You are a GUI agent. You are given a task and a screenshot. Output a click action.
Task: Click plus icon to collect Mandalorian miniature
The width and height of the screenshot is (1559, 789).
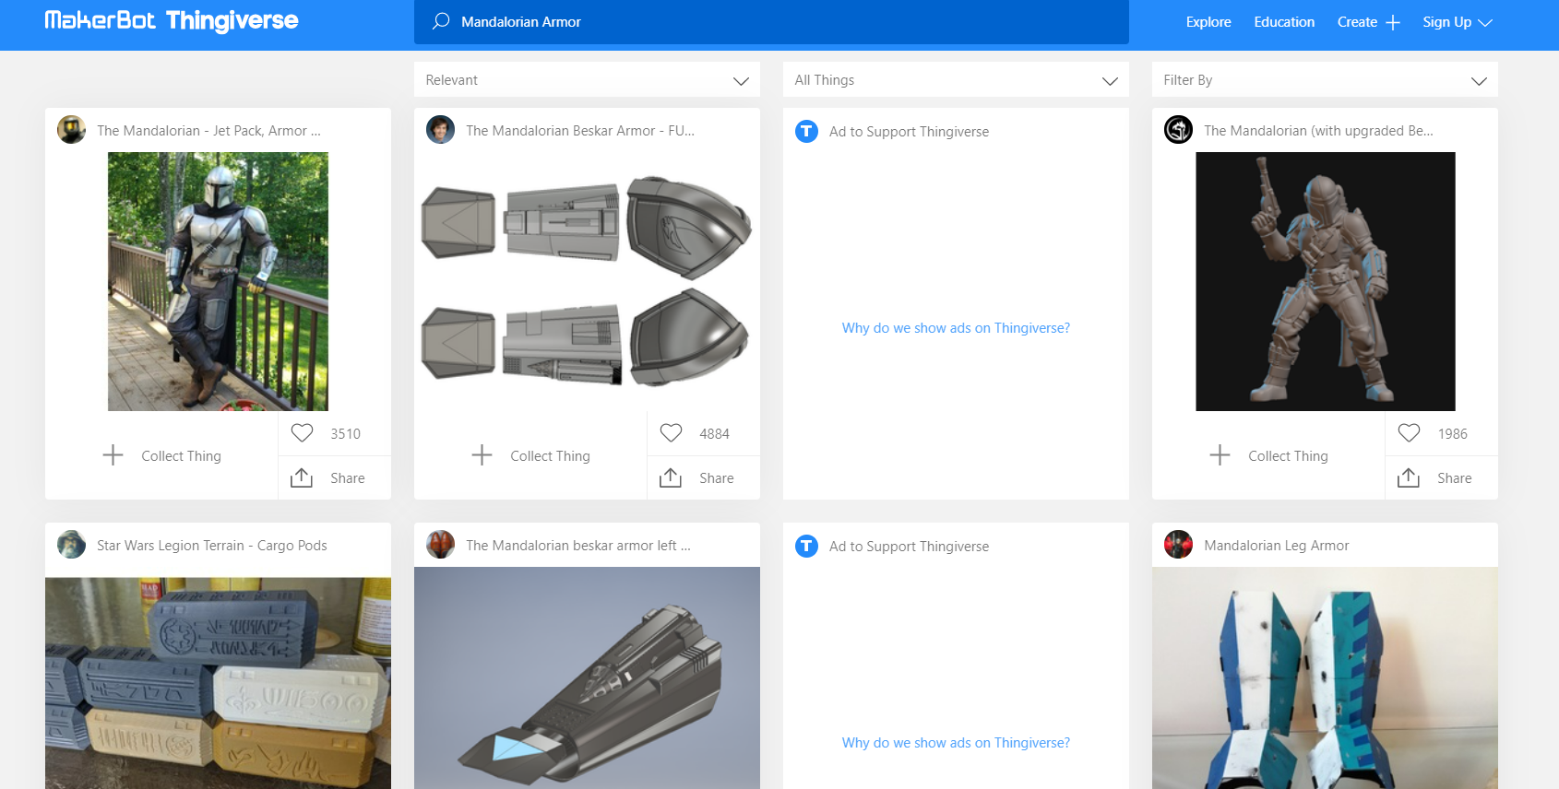click(x=1220, y=455)
